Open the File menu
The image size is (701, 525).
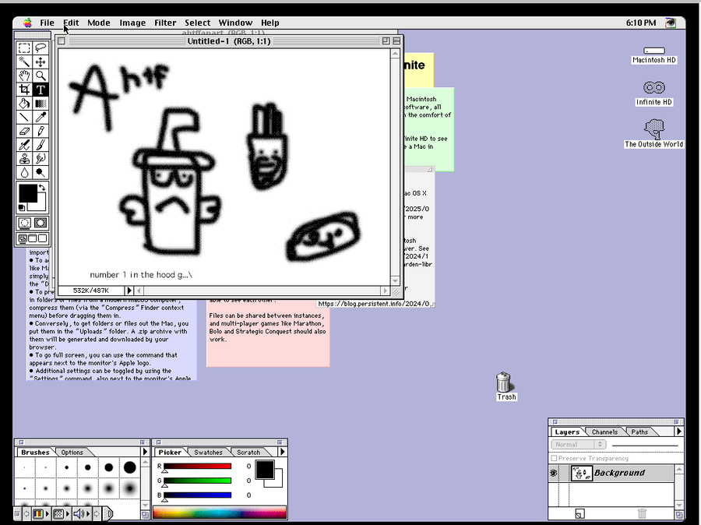47,23
